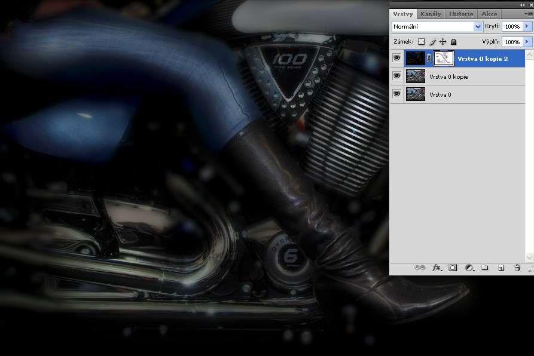Expand the Výplň fill slider arrow

click(x=527, y=42)
